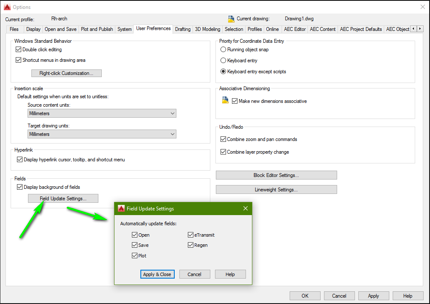
Task: Open Lineweight Settings
Action: [276, 190]
